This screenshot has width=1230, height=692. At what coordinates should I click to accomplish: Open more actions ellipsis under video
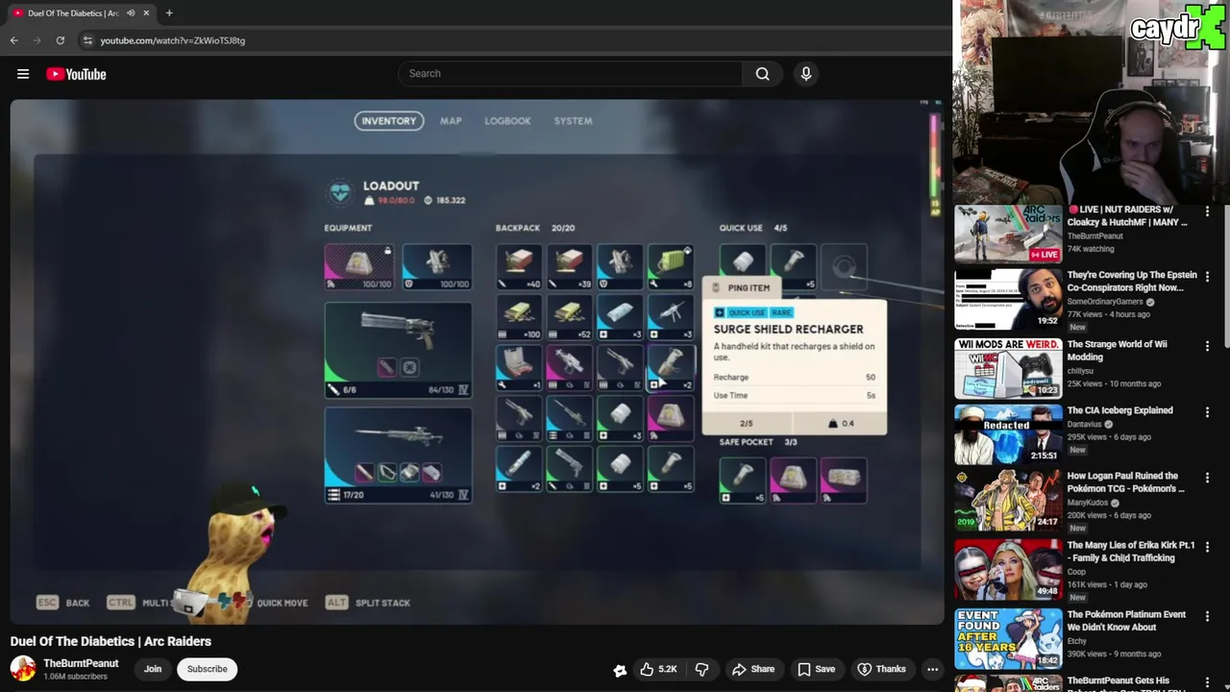click(x=932, y=669)
